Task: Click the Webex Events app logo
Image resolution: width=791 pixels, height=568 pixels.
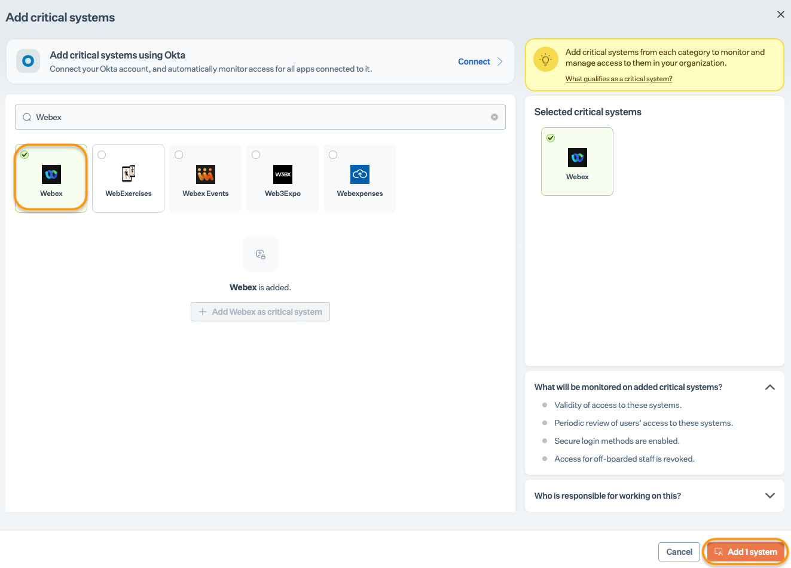Action: [x=206, y=174]
